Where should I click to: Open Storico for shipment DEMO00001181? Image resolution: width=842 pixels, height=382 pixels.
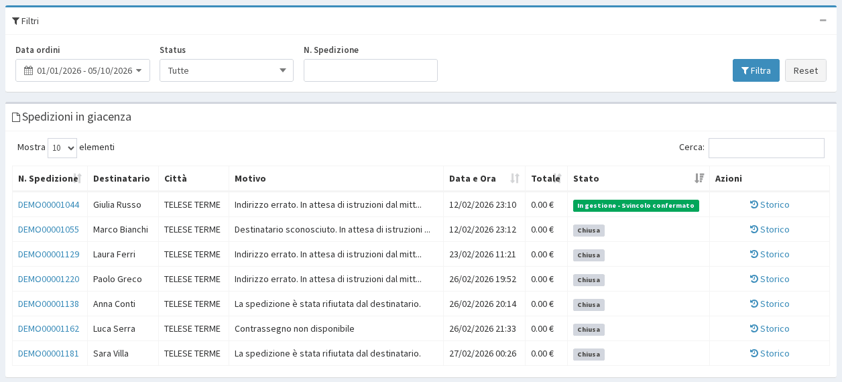click(770, 353)
